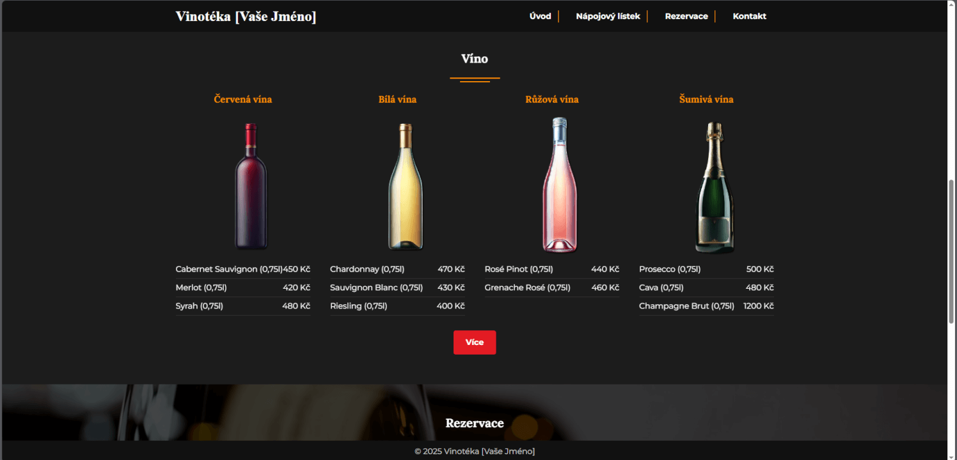This screenshot has width=957, height=460.
Task: Click the rosé wine bottle image
Action: pyautogui.click(x=559, y=186)
